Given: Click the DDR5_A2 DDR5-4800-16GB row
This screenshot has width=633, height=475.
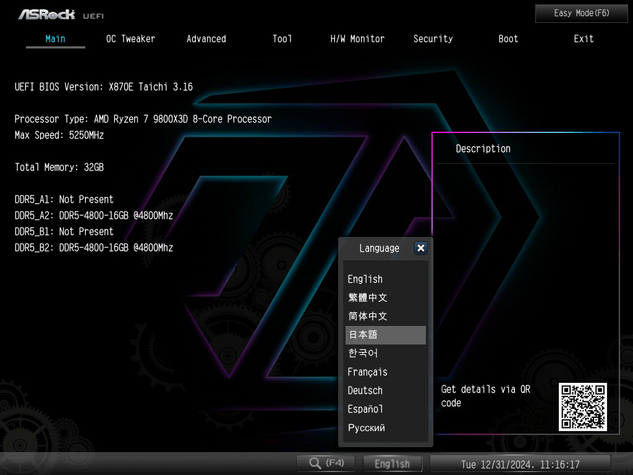Looking at the screenshot, I should coord(94,216).
